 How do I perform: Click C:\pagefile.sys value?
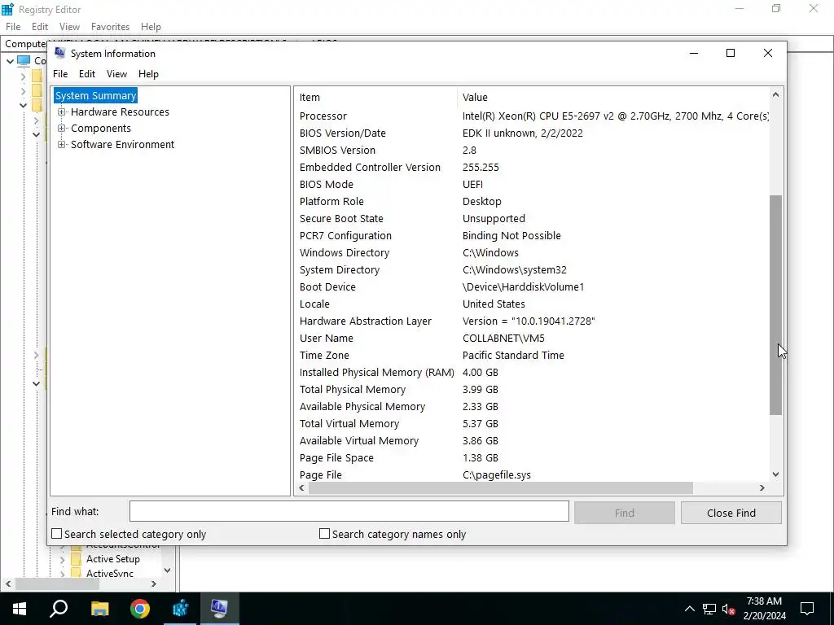pyautogui.click(x=496, y=474)
